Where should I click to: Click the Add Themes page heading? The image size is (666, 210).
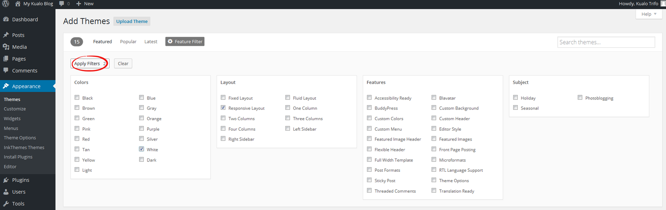click(87, 21)
